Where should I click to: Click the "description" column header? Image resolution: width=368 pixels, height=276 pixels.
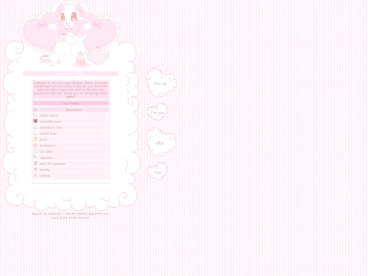coord(74,110)
